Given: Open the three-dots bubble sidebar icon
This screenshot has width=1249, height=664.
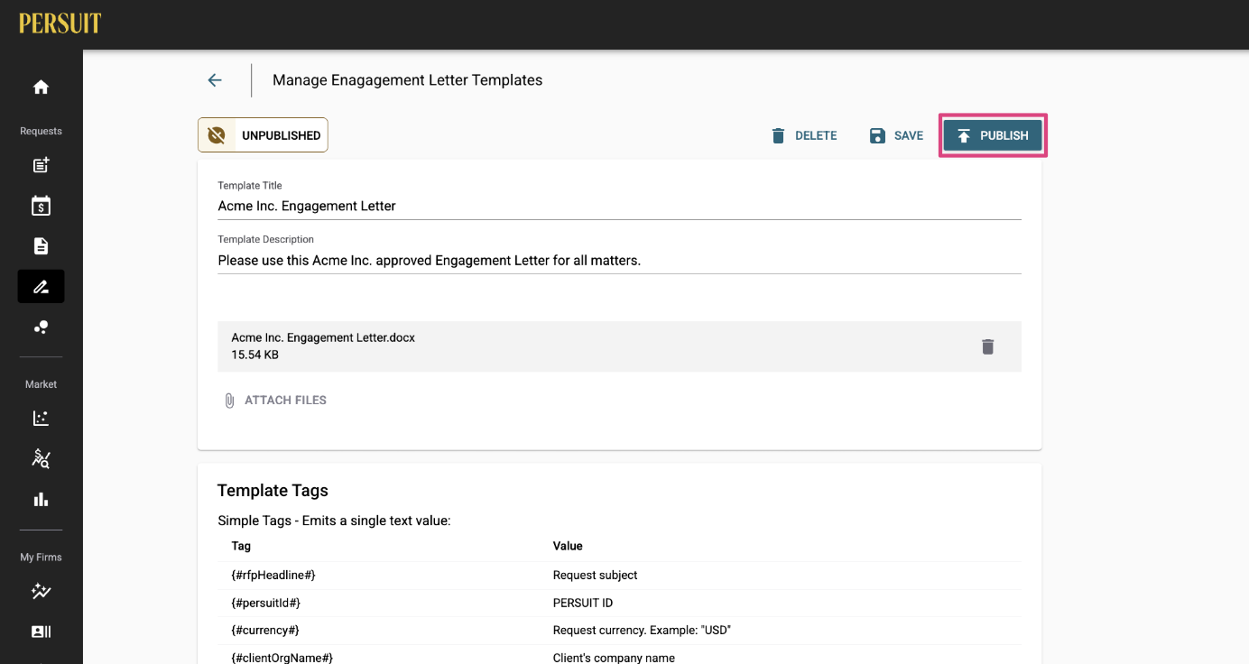Looking at the screenshot, I should (x=41, y=327).
